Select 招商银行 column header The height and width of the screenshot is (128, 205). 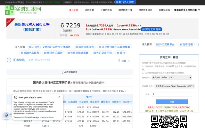(x=116, y=102)
